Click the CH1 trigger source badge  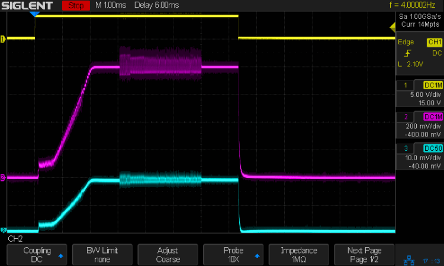tap(435, 42)
